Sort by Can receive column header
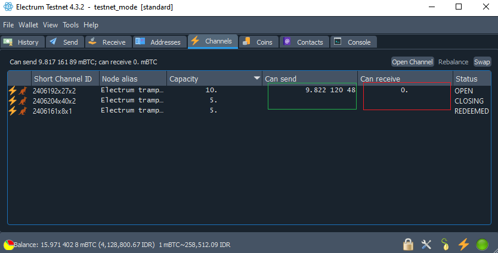The height and width of the screenshot is (253, 498). (x=406, y=79)
